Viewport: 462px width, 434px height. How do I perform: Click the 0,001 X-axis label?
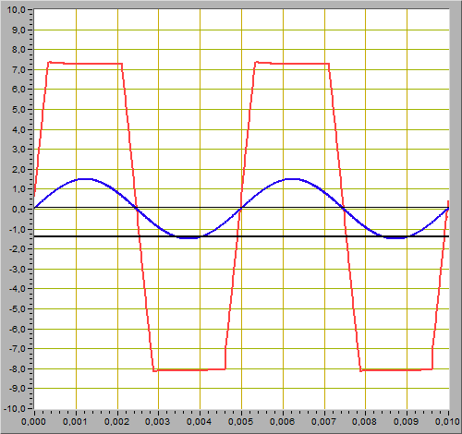(x=76, y=422)
